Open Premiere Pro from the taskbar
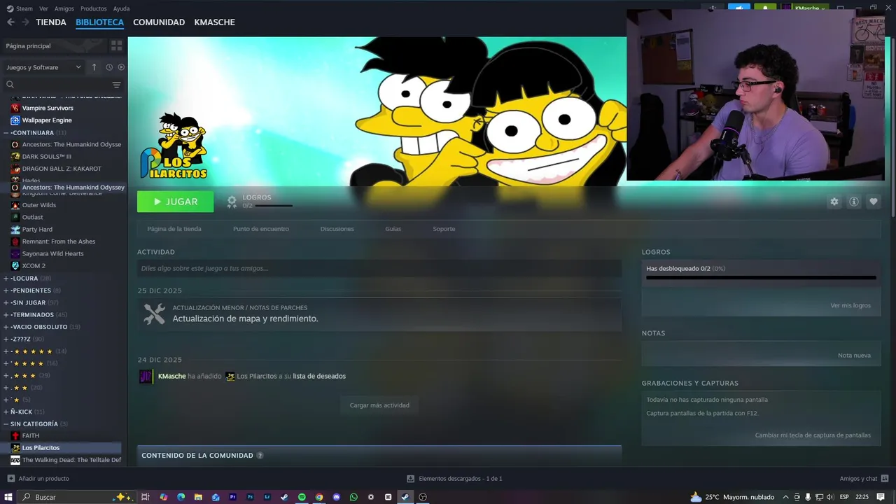Image resolution: width=896 pixels, height=504 pixels. tap(233, 497)
